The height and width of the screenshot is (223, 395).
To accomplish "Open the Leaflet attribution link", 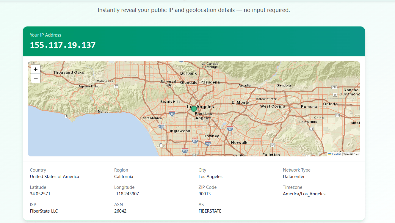I will click(x=336, y=154).
